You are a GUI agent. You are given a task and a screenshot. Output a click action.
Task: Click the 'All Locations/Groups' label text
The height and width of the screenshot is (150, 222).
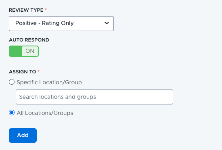tap(45, 113)
